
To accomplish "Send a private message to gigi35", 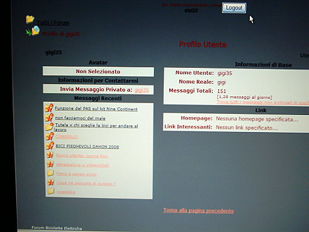I will point(142,90).
